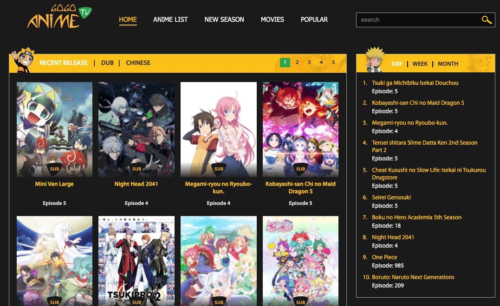Go to pagination page 3
Viewport: 500px width, 306px height.
click(x=309, y=63)
